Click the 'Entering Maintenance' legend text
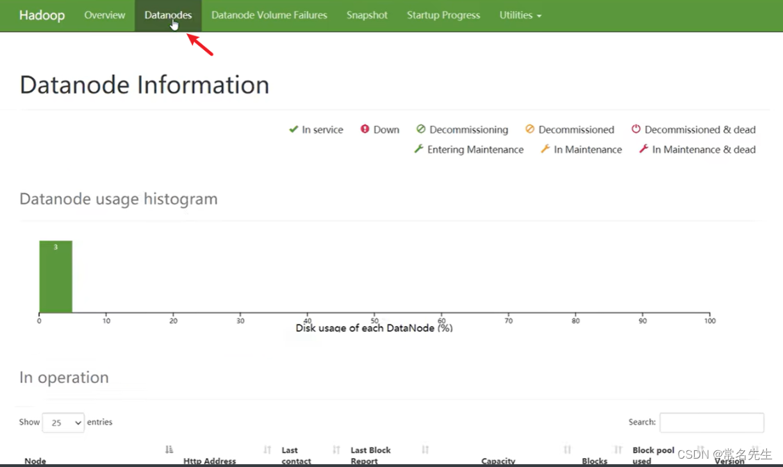Screen dimensions: 783x467 click(x=475, y=149)
